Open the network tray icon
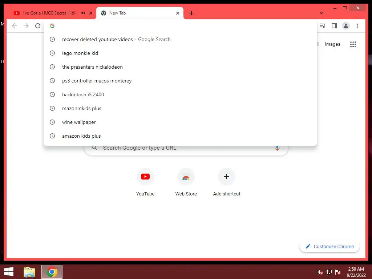 (329, 272)
